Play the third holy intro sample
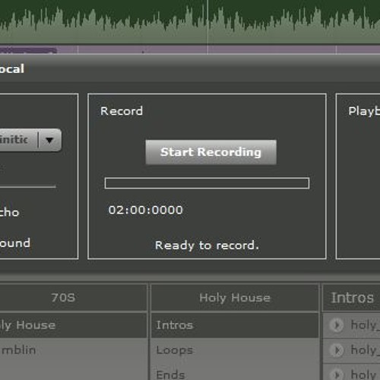The image size is (380, 380). pyautogui.click(x=337, y=375)
